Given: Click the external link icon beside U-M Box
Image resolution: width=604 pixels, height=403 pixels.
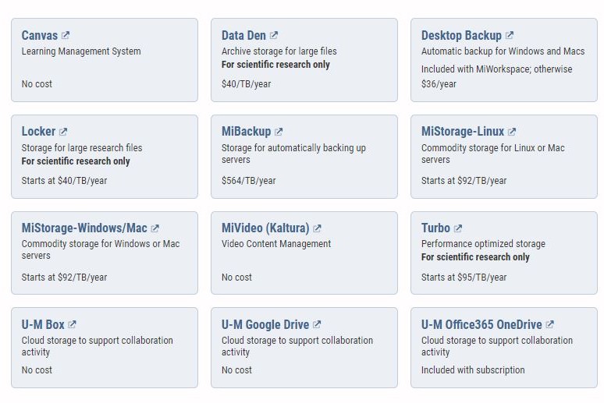Looking at the screenshot, I should pos(72,324).
